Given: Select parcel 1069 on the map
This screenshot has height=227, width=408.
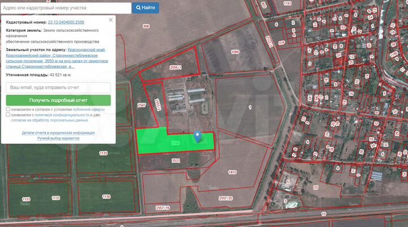Looking at the screenshot, I should tap(235, 52).
